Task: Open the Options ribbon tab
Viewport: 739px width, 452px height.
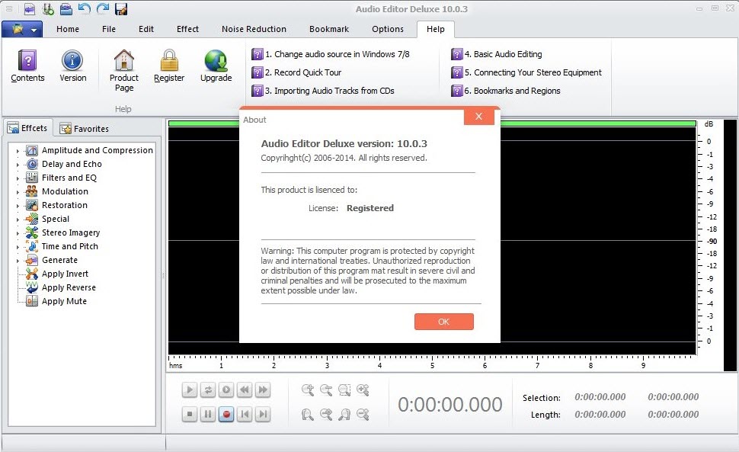Action: [x=388, y=29]
